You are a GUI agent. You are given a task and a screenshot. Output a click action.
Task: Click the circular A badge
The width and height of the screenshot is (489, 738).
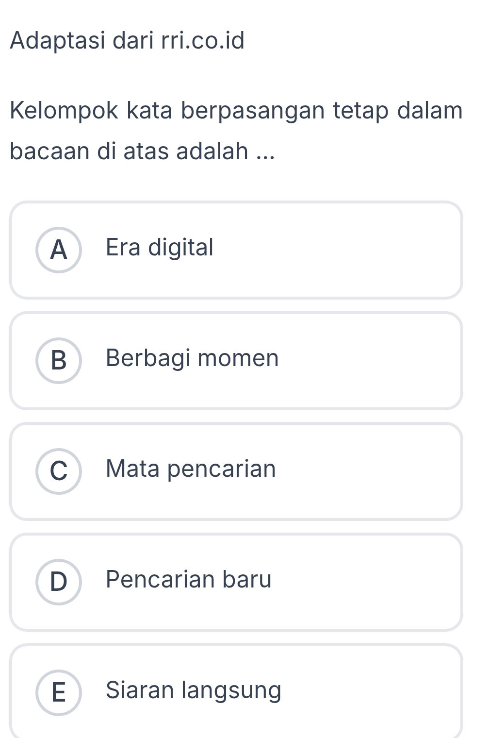[x=59, y=249]
